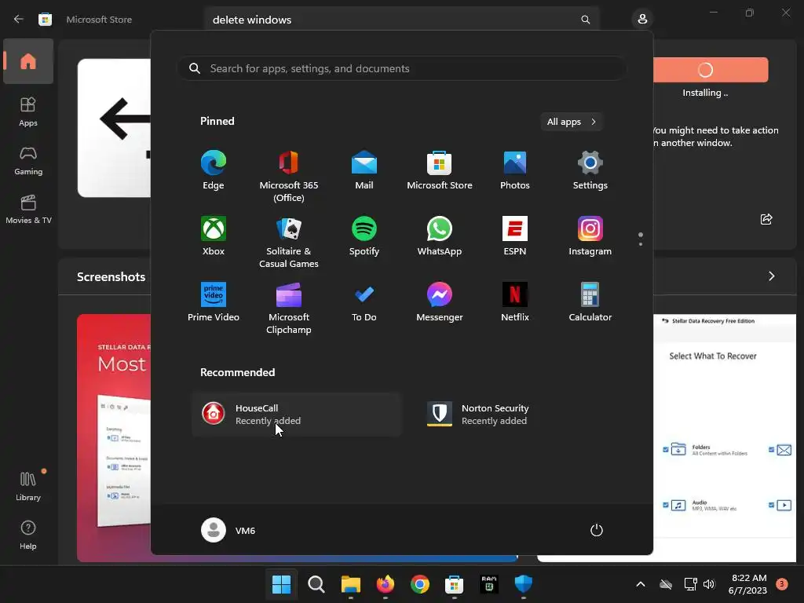The height and width of the screenshot is (603, 804).
Task: Open Messenger pinned app
Action: (x=440, y=302)
